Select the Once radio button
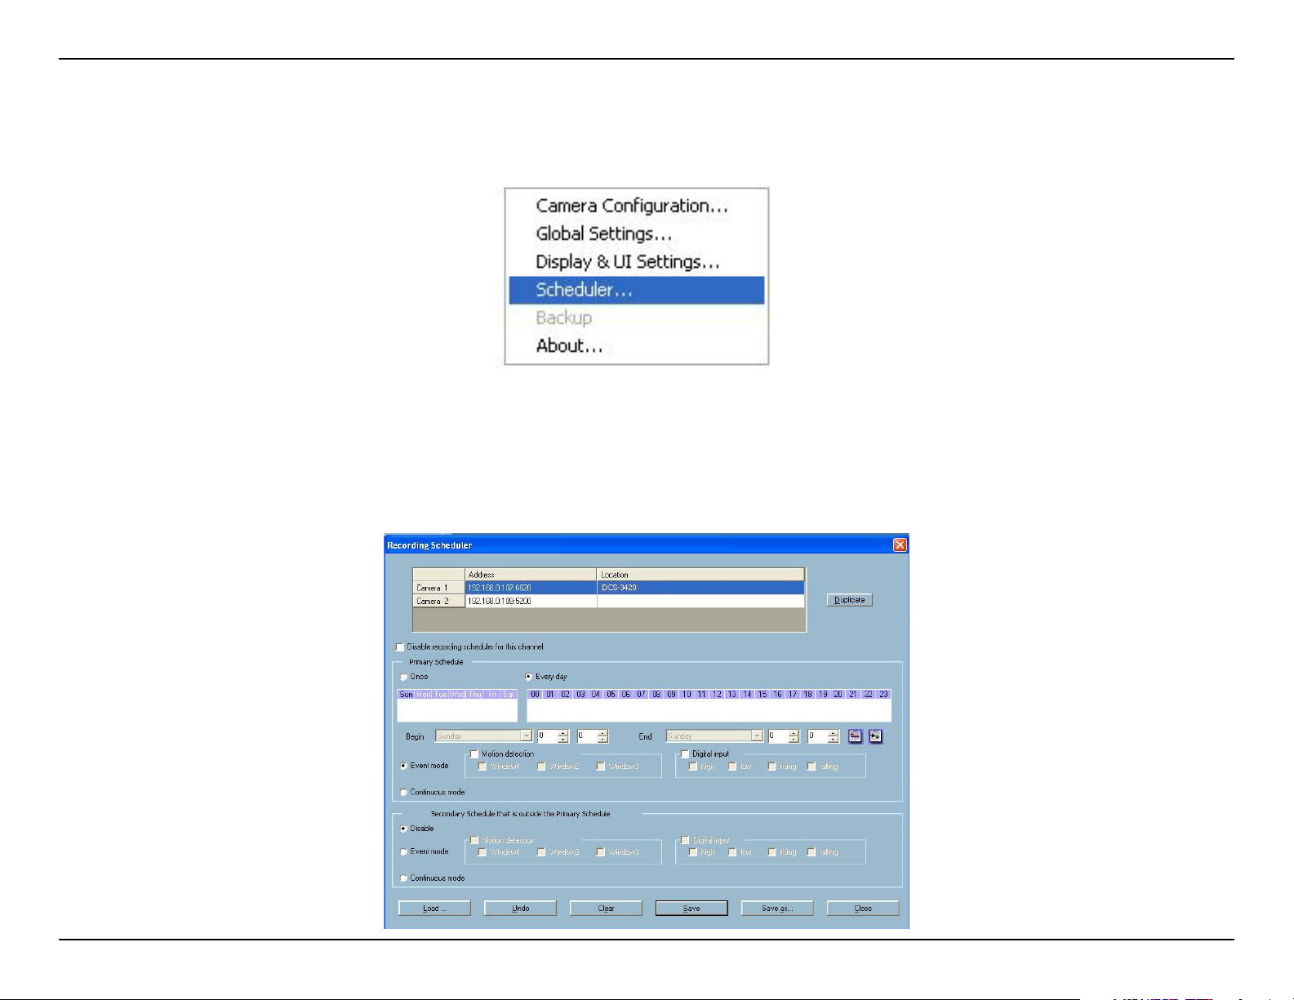1294x1000 pixels. [x=404, y=677]
